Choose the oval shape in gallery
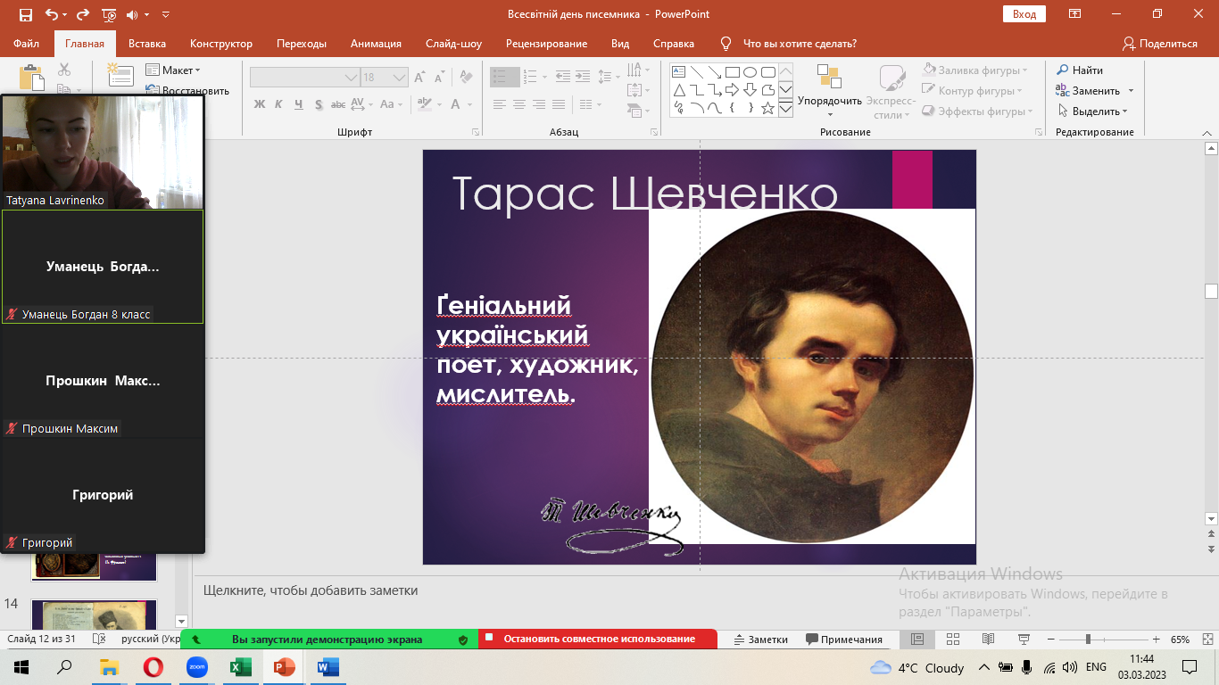Image resolution: width=1219 pixels, height=685 pixels. tap(750, 72)
